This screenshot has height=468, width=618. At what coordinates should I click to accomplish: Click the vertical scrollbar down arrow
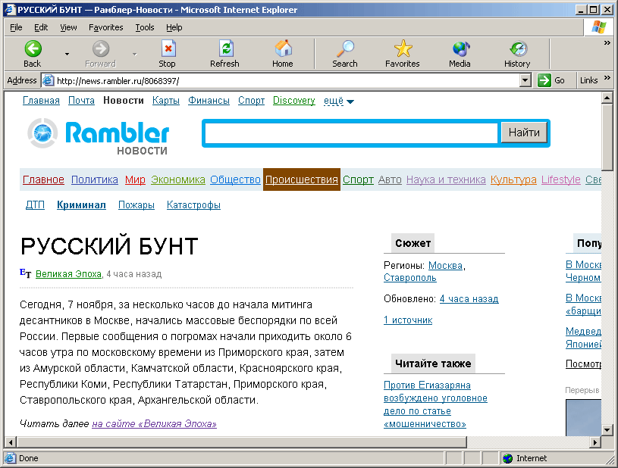[607, 429]
